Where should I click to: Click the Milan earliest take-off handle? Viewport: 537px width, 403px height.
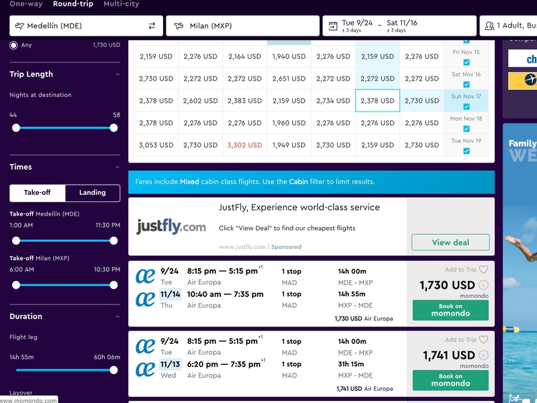point(16,285)
